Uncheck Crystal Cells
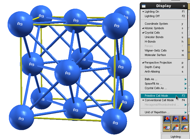Image resolution: width=190 pixels, height=139 pixels. pos(164,33)
